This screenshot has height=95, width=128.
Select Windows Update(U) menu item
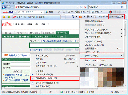point(102,45)
